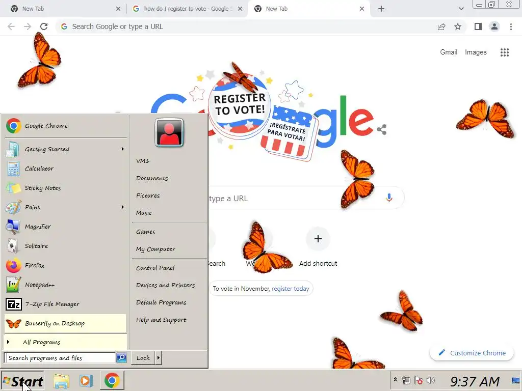Launch Calculator from Start menu
Image resolution: width=522 pixels, height=391 pixels.
click(65, 169)
